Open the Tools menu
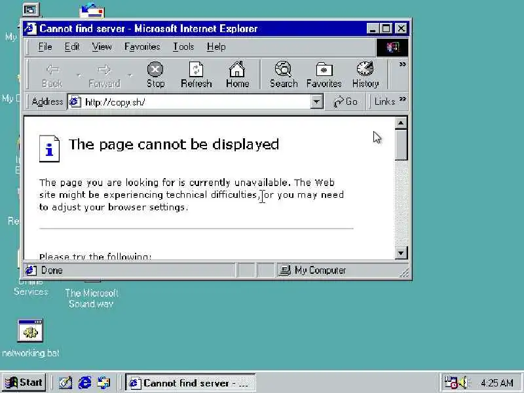This screenshot has width=524, height=393. [x=183, y=47]
